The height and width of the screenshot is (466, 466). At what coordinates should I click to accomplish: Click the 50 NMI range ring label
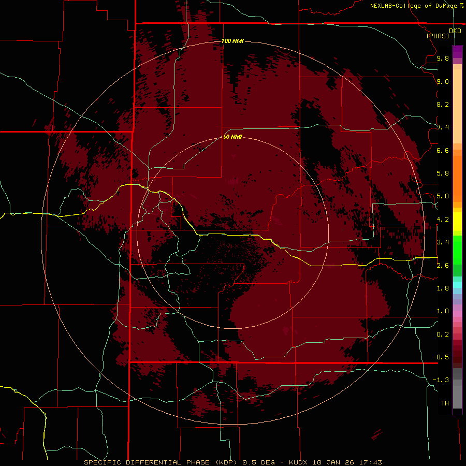(x=232, y=137)
